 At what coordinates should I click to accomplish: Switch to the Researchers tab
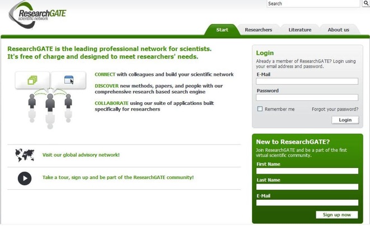(x=258, y=30)
